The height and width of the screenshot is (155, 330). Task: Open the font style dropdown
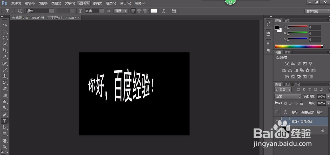pos(72,11)
